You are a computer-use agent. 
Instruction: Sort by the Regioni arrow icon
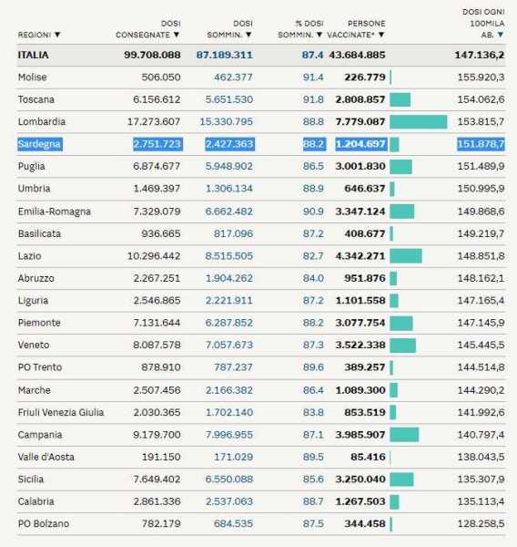57,35
